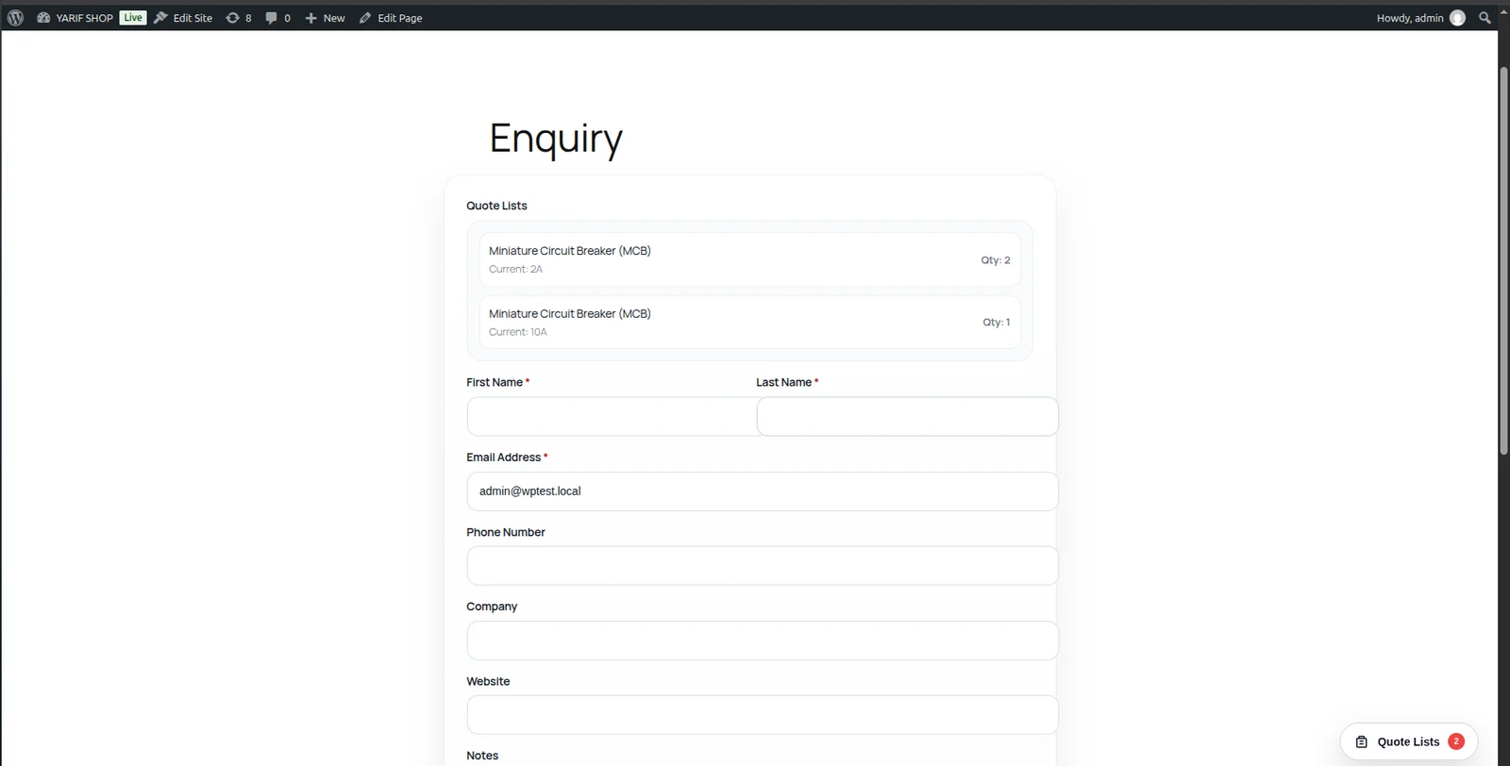Click the Qty: 2 label

[996, 260]
